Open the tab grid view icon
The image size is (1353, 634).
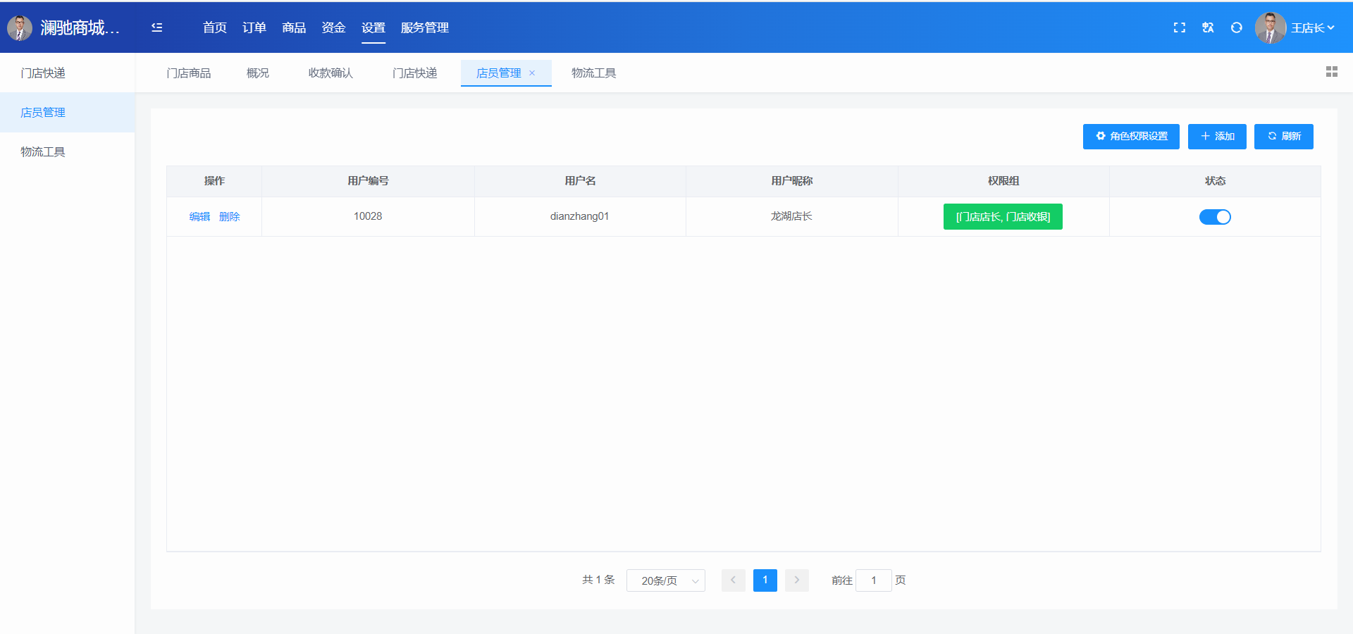pos(1331,72)
